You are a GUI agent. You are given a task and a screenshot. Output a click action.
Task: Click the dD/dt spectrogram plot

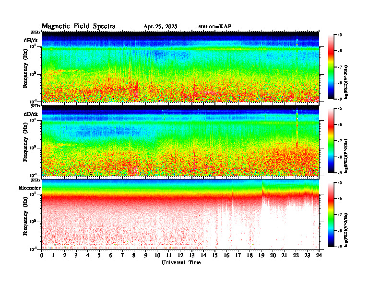coord(180,140)
